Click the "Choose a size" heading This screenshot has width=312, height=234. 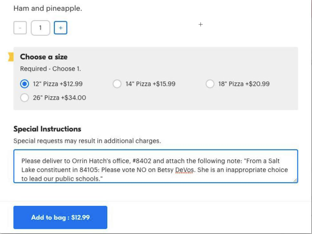(44, 57)
